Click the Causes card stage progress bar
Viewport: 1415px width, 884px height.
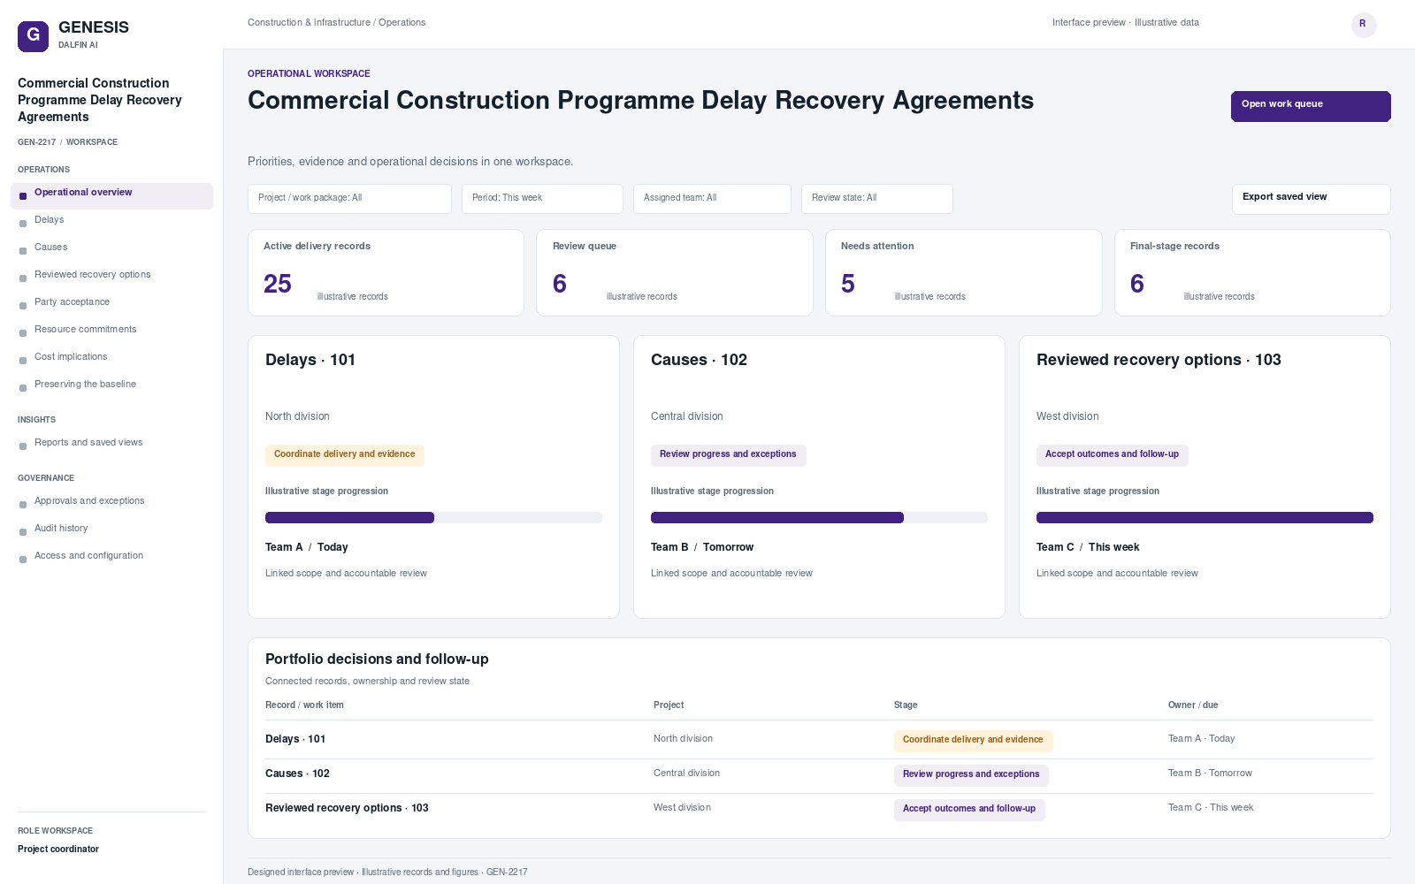coord(819,518)
